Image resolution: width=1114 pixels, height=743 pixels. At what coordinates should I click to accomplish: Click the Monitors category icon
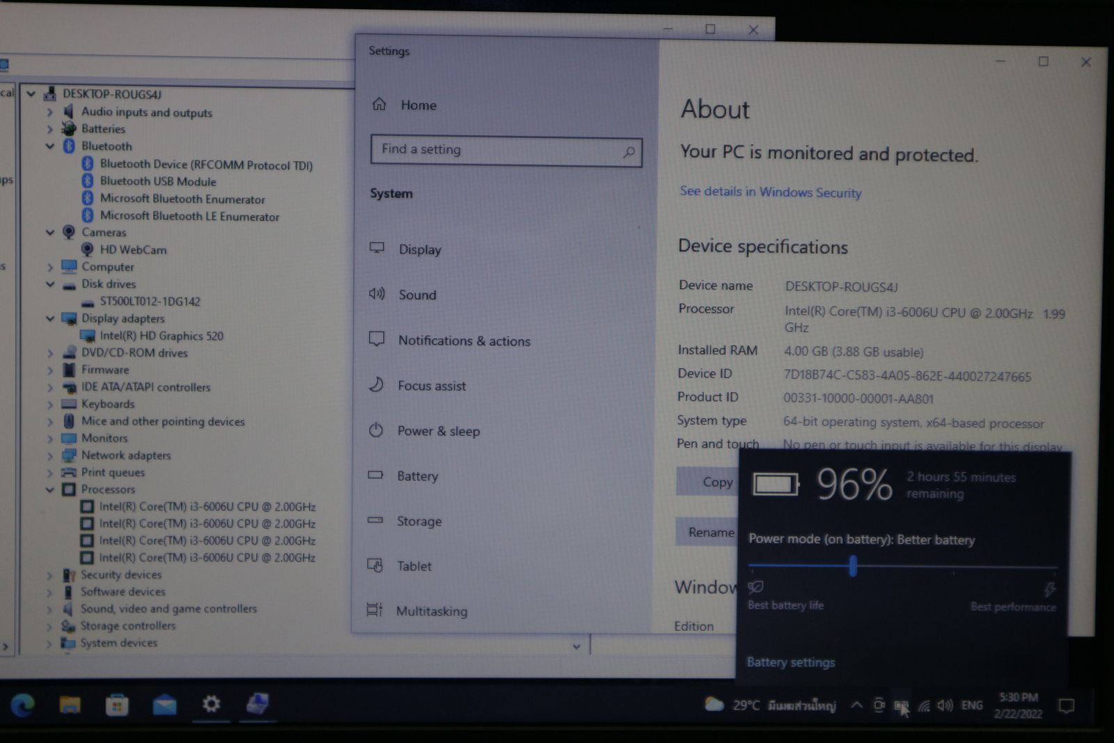[69, 438]
